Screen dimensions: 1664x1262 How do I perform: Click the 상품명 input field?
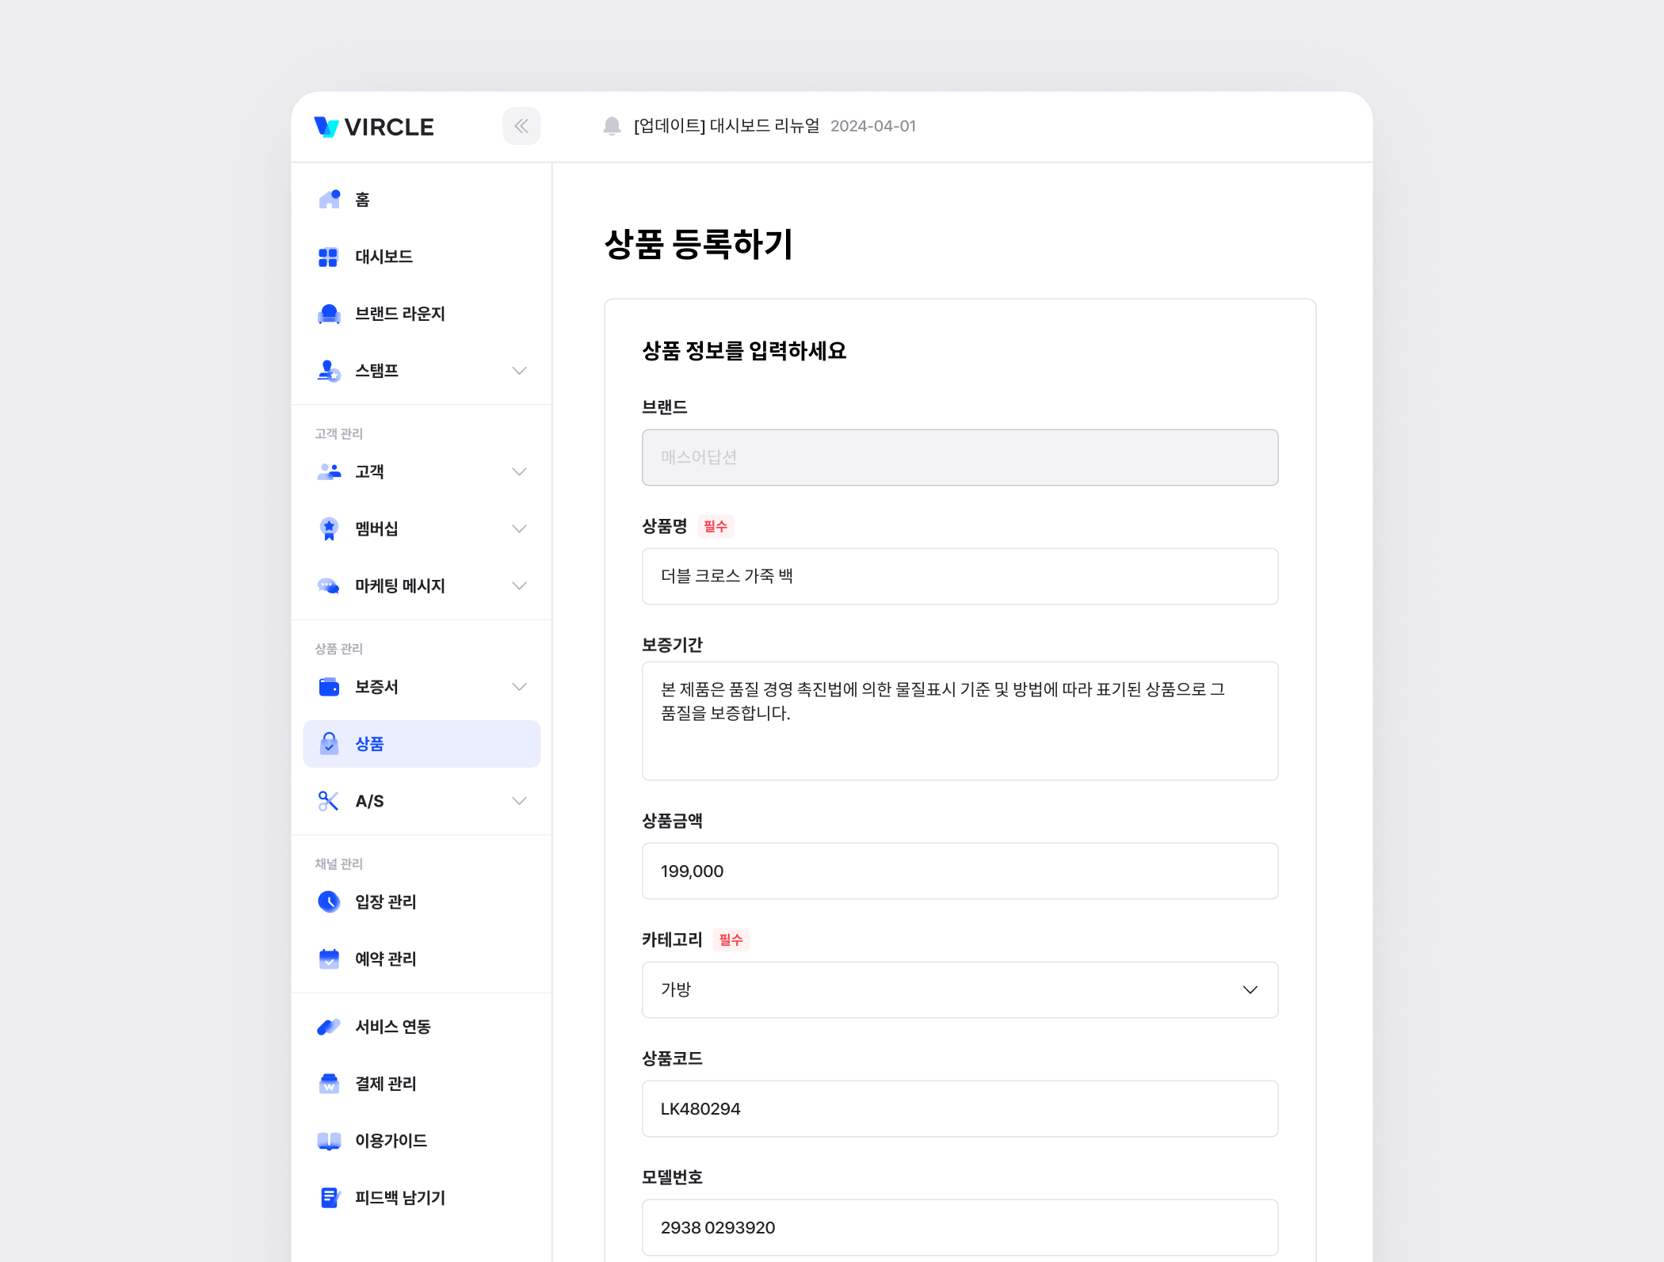(x=959, y=576)
